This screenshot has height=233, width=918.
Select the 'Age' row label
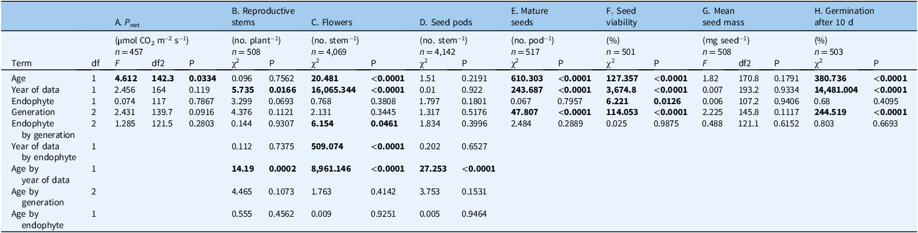pyautogui.click(x=18, y=77)
